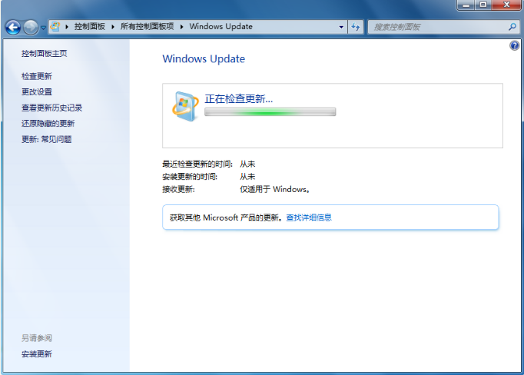The image size is (524, 375).
Task: Open the 控制面板 breadcrumb
Action: tap(90, 26)
